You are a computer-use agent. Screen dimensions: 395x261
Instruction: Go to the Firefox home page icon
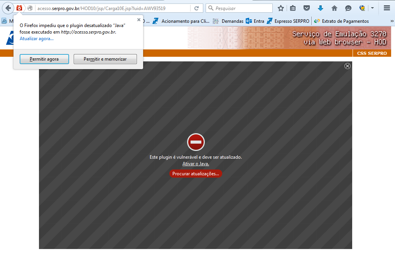(x=334, y=8)
